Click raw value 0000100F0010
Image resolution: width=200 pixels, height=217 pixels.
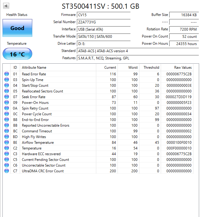(x=179, y=143)
